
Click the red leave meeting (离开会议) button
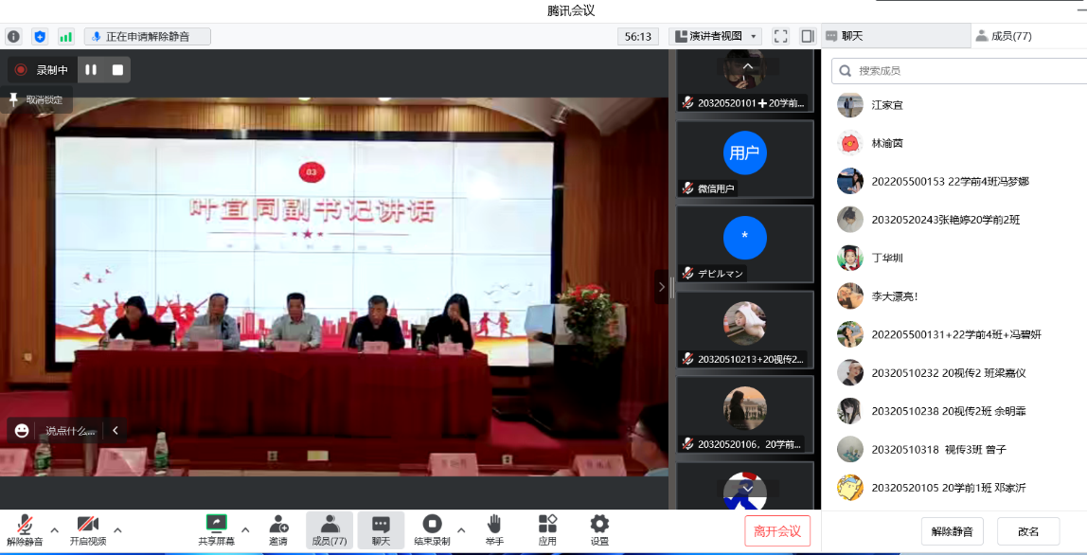[776, 531]
